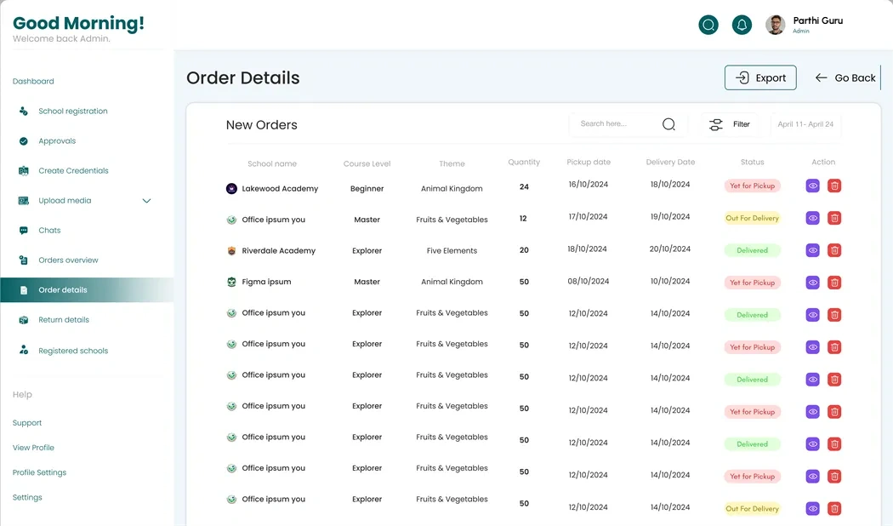Image resolution: width=893 pixels, height=526 pixels.
Task: Open the Support link
Action: tap(26, 423)
